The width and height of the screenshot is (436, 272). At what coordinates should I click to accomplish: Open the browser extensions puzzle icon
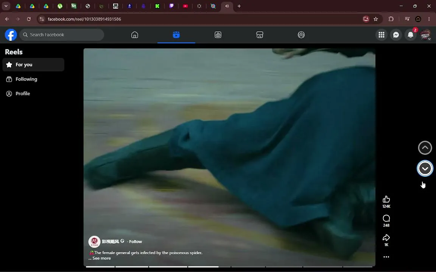[391, 19]
